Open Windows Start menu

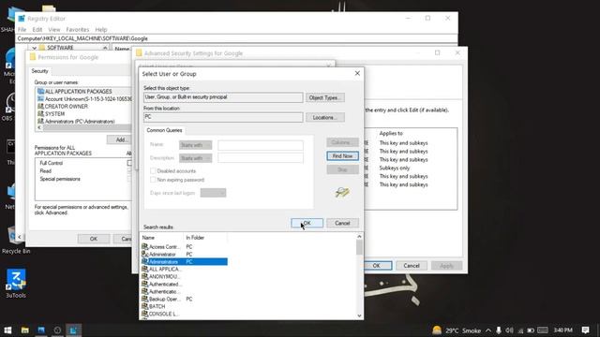click(7, 330)
